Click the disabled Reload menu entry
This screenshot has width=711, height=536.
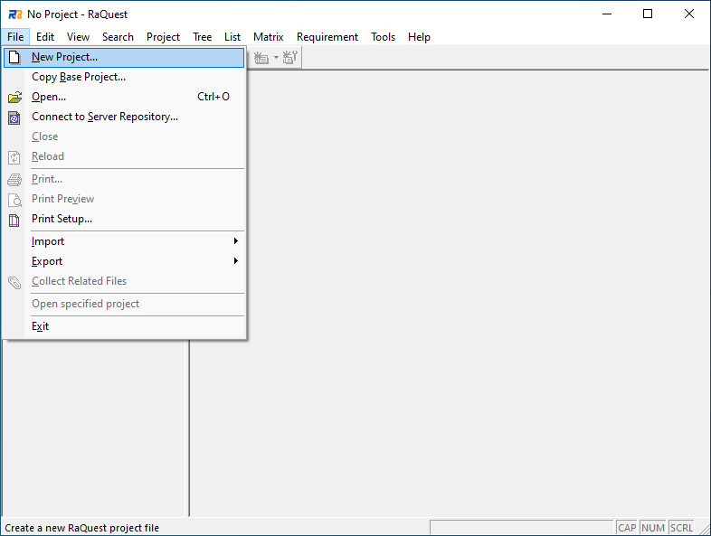point(124,156)
